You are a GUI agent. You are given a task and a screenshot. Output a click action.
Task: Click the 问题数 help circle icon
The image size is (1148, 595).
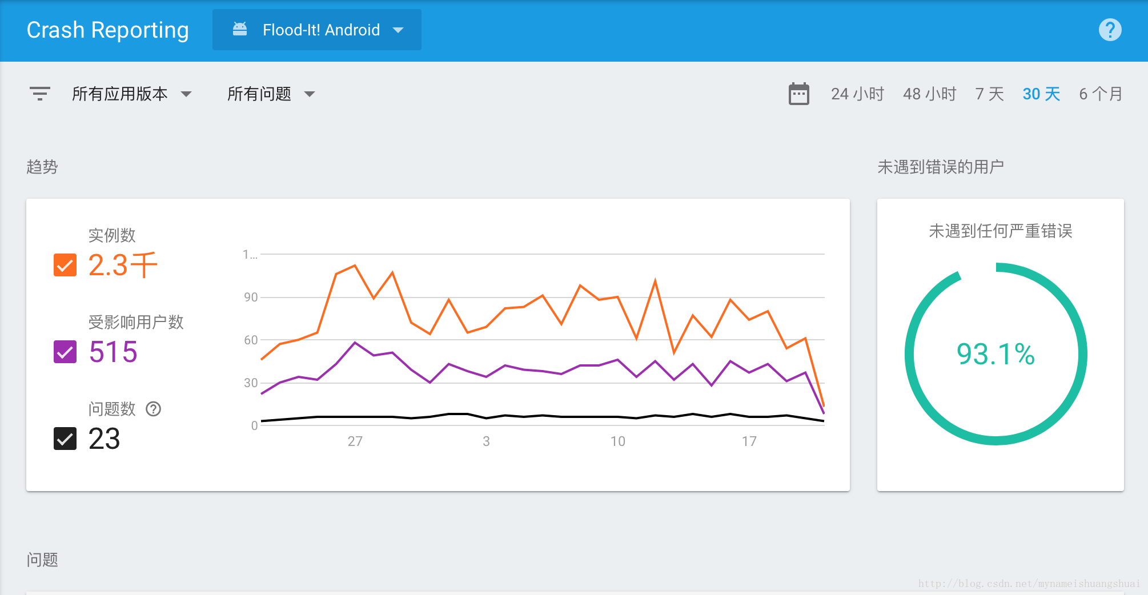pyautogui.click(x=153, y=409)
